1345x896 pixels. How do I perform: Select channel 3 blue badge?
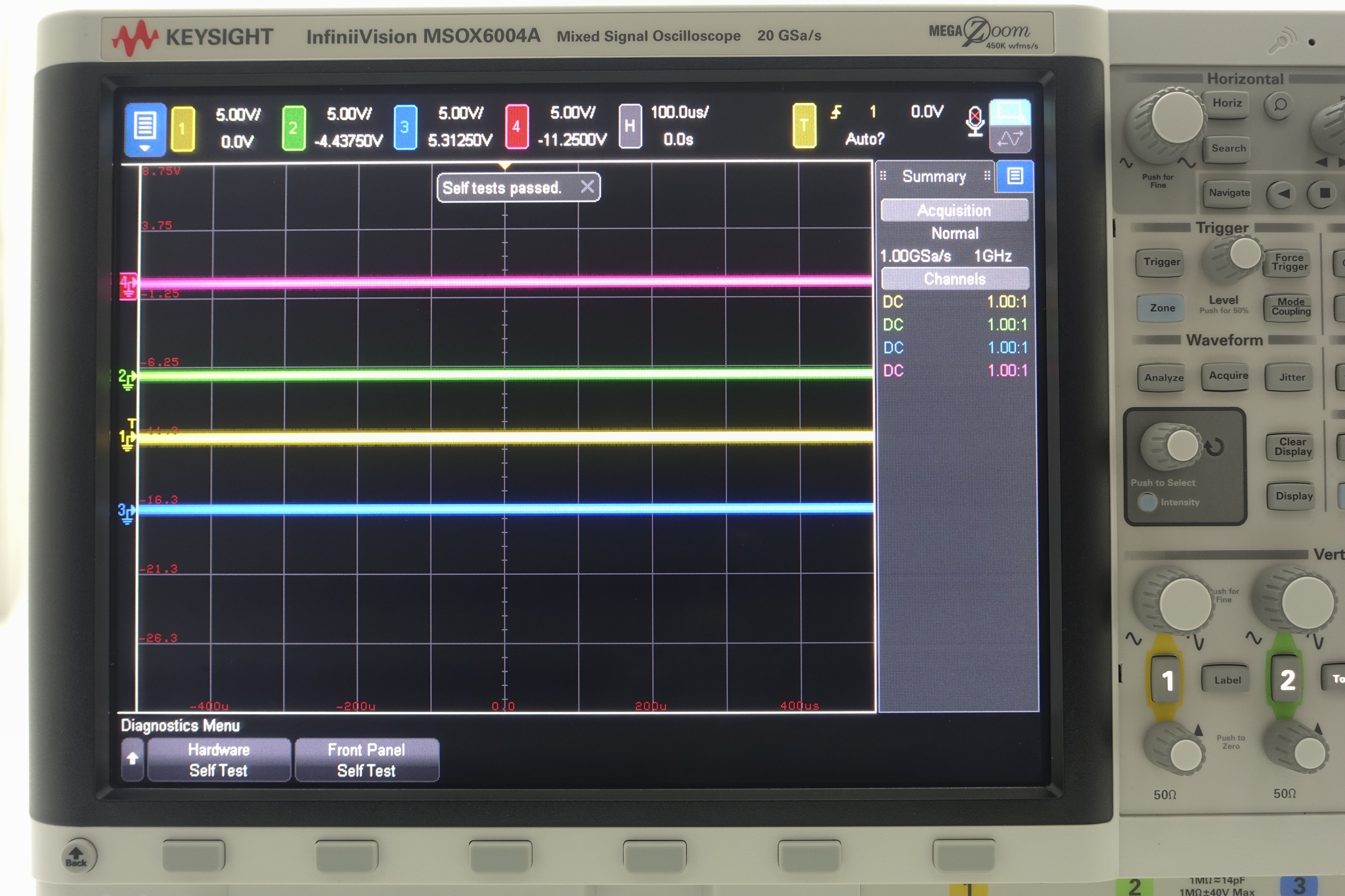tap(405, 127)
